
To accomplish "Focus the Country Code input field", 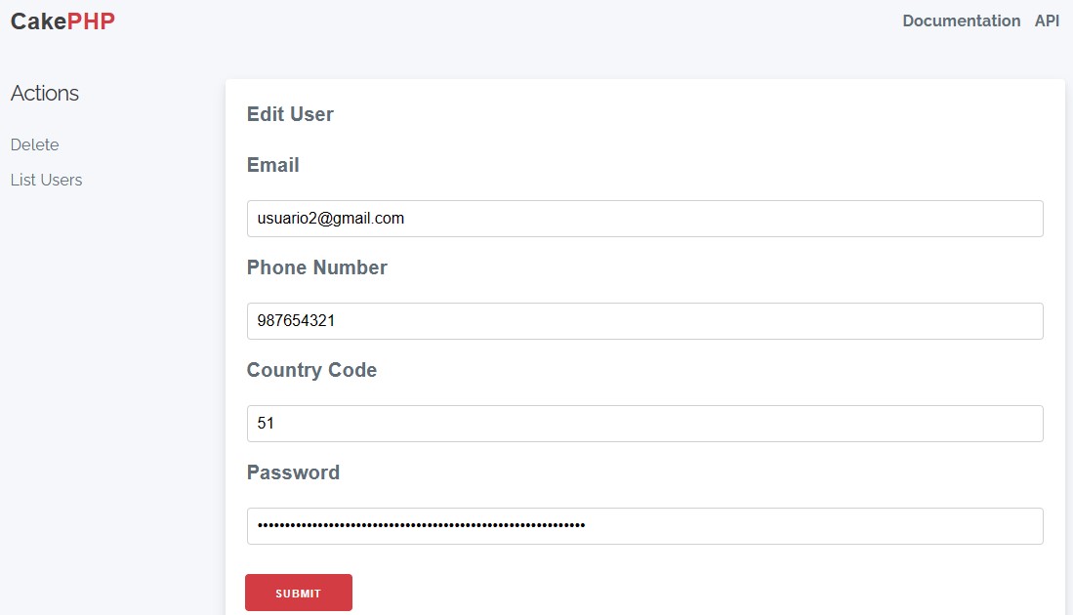I will (644, 424).
